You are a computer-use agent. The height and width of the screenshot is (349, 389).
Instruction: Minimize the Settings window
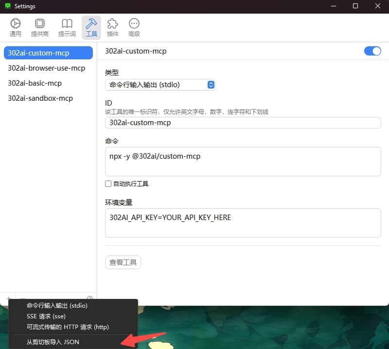(x=334, y=6)
